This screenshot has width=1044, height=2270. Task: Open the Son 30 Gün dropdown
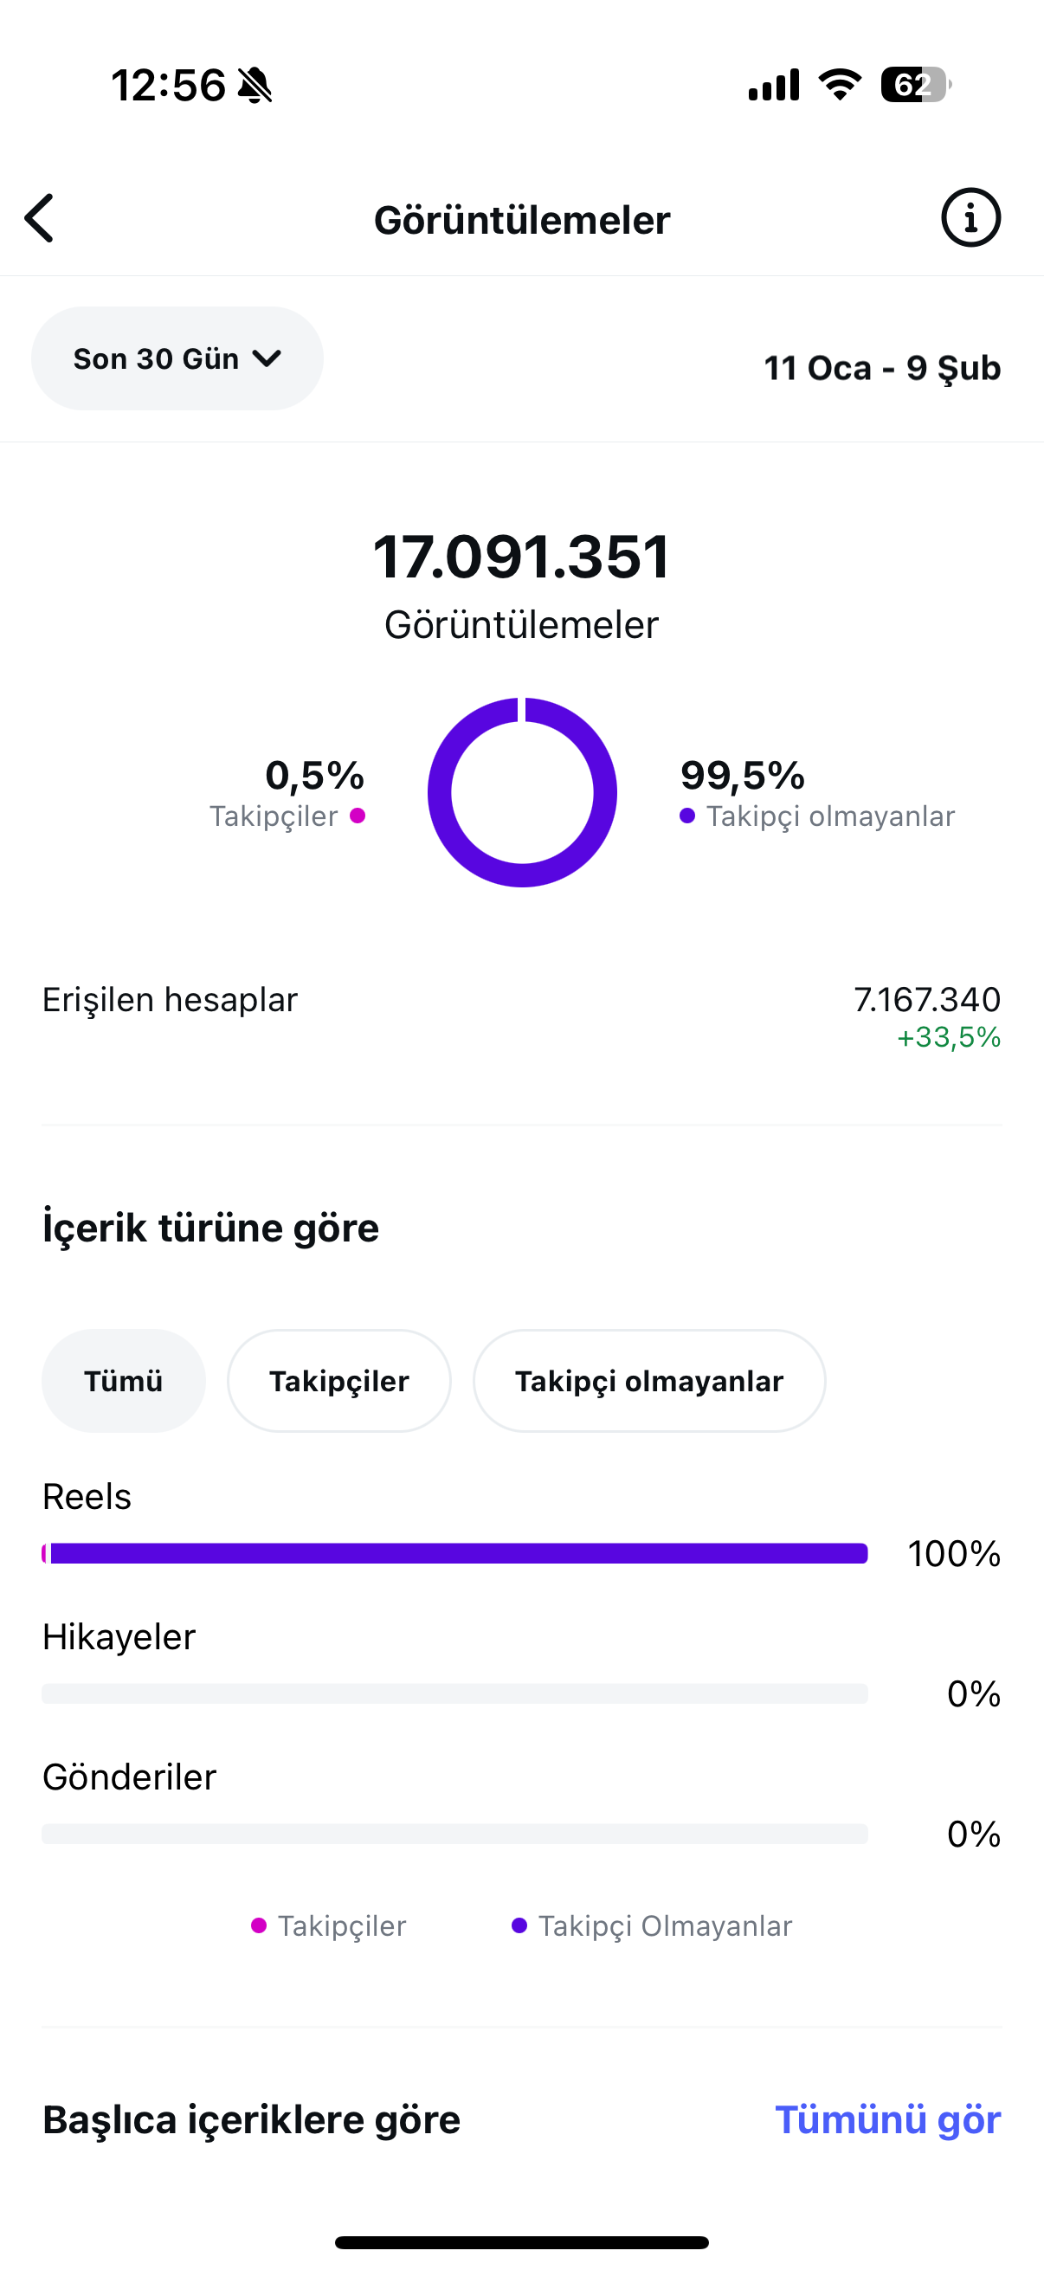point(177,358)
